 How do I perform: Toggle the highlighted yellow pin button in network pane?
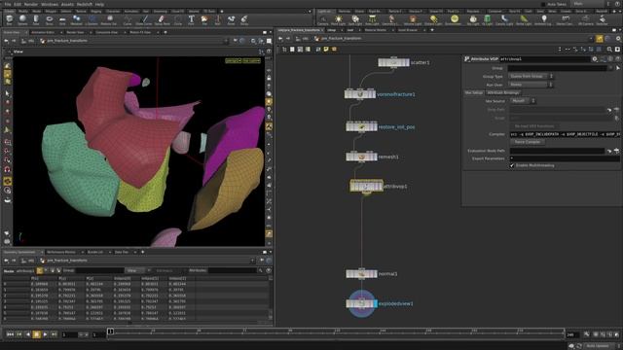pos(600,39)
